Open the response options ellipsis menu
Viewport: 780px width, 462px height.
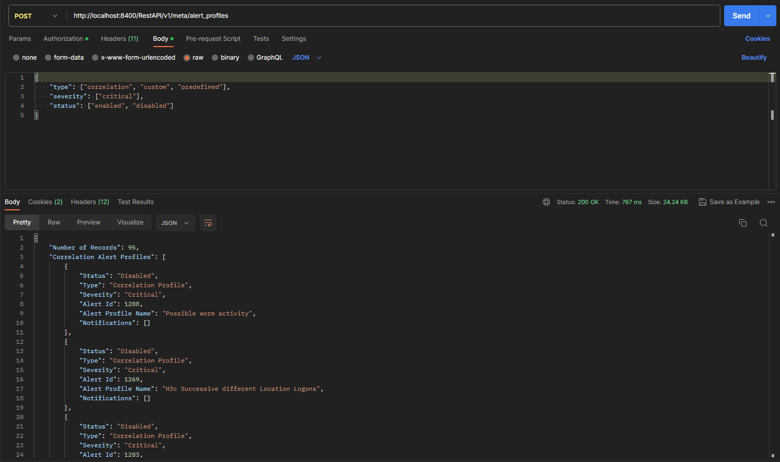[x=771, y=201]
